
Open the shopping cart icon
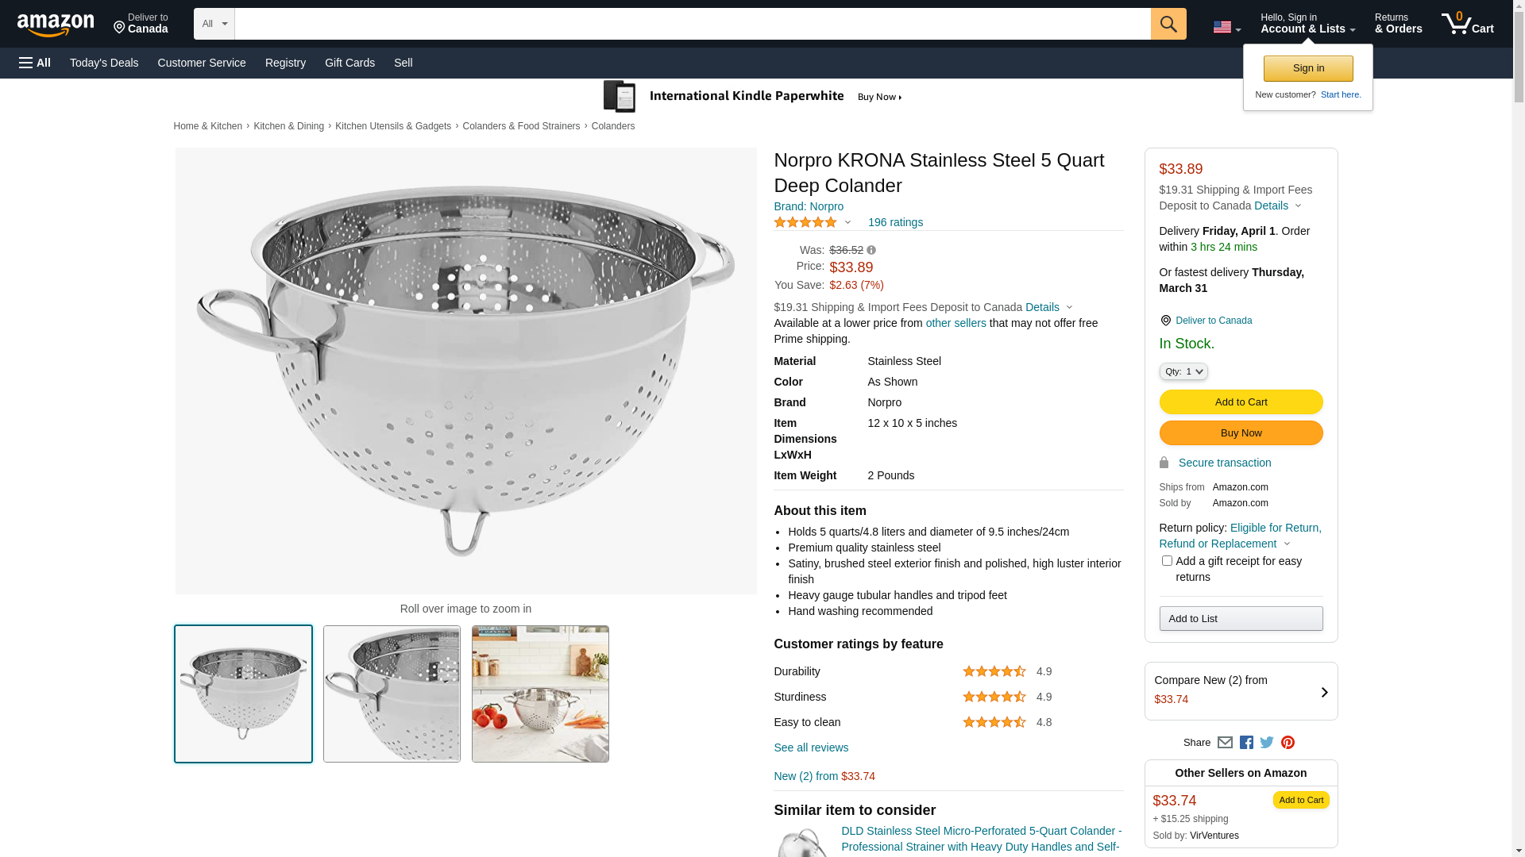click(x=1466, y=24)
